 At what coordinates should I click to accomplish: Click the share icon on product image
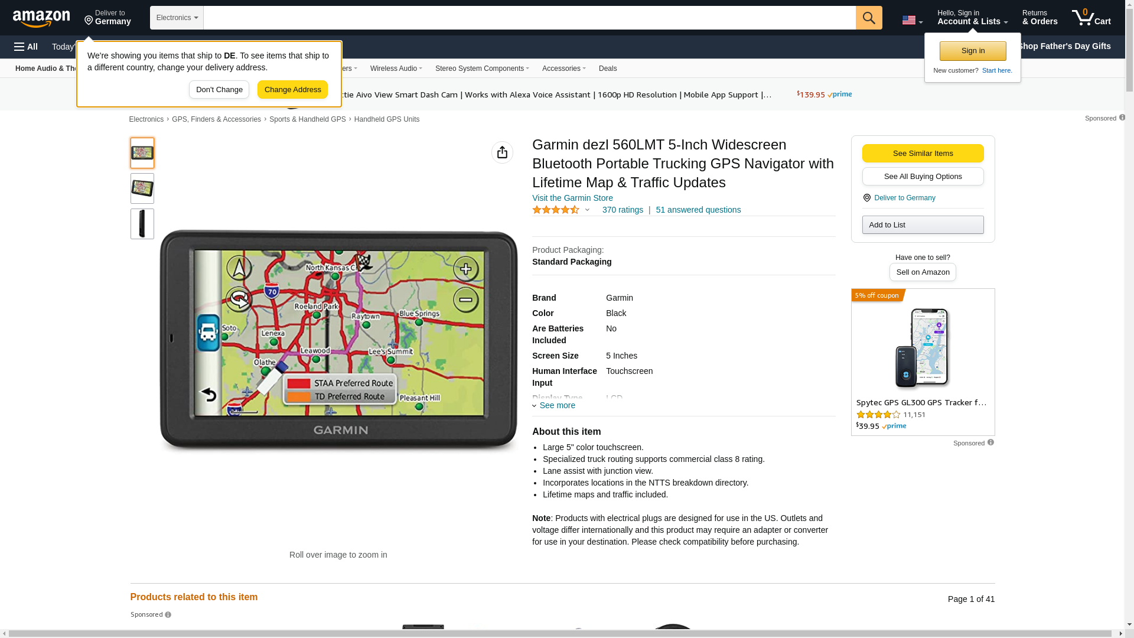point(502,152)
